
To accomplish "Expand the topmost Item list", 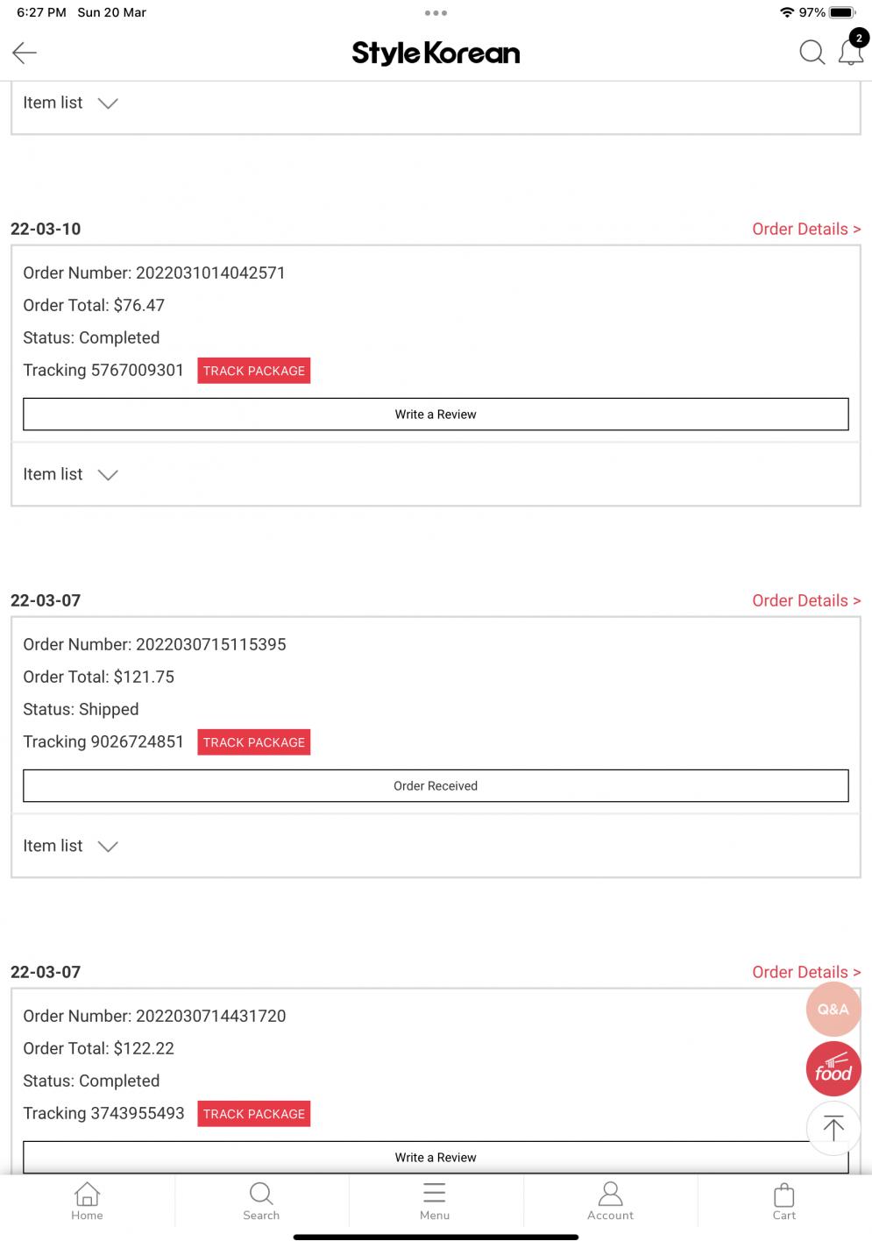I will point(70,103).
